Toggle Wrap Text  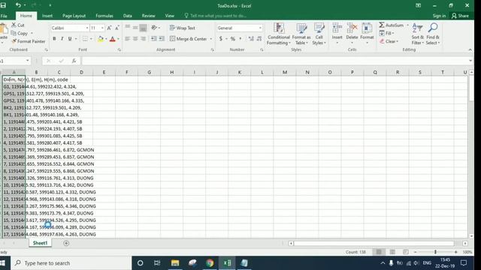coord(182,28)
